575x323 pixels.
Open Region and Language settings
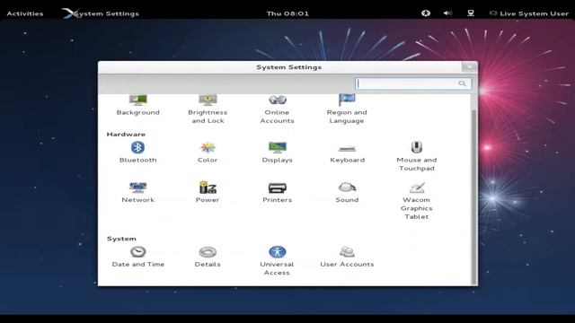[x=347, y=109]
